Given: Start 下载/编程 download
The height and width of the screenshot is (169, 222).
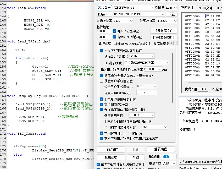Looking at the screenshot, I should [x=111, y=149].
